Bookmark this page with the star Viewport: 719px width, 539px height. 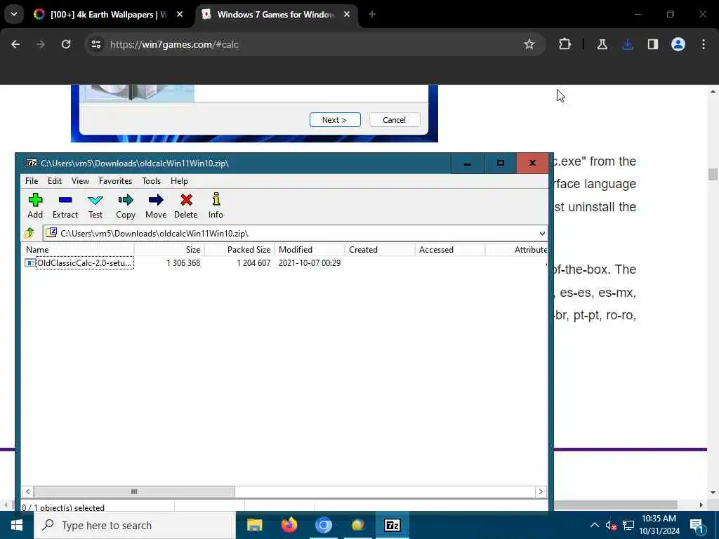coord(529,44)
